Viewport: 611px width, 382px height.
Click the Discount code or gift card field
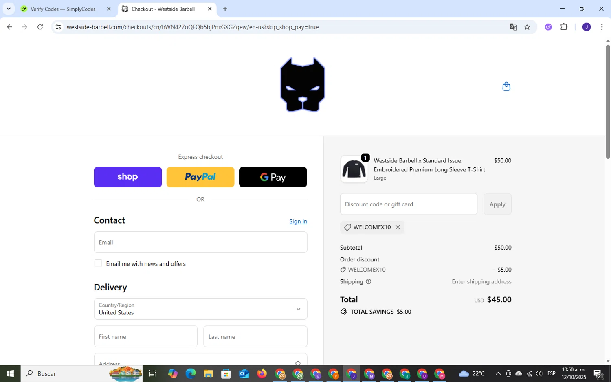click(x=409, y=204)
